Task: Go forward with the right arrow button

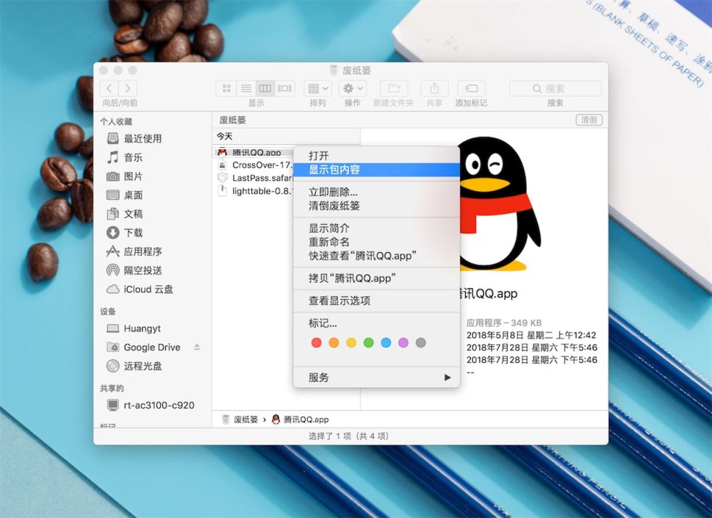Action: [128, 88]
